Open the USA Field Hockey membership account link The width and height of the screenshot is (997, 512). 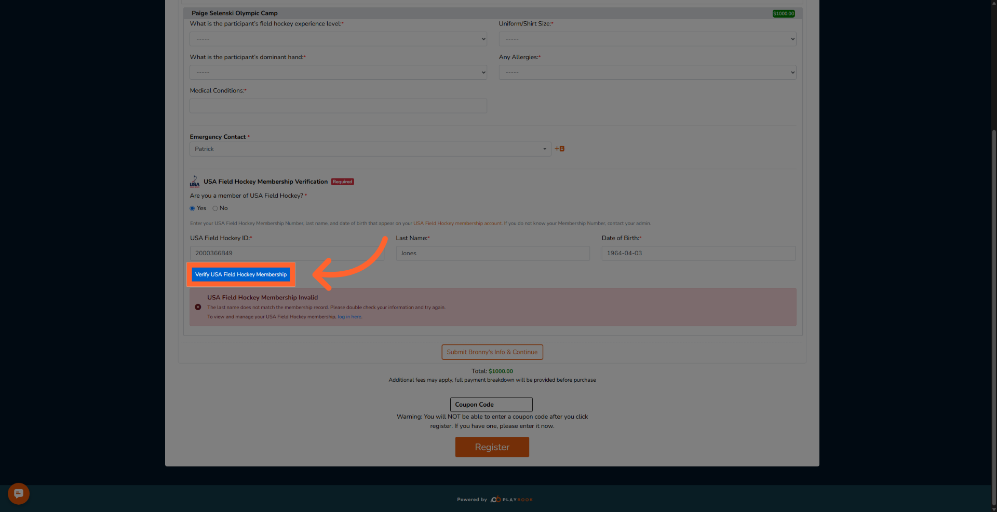click(x=457, y=224)
